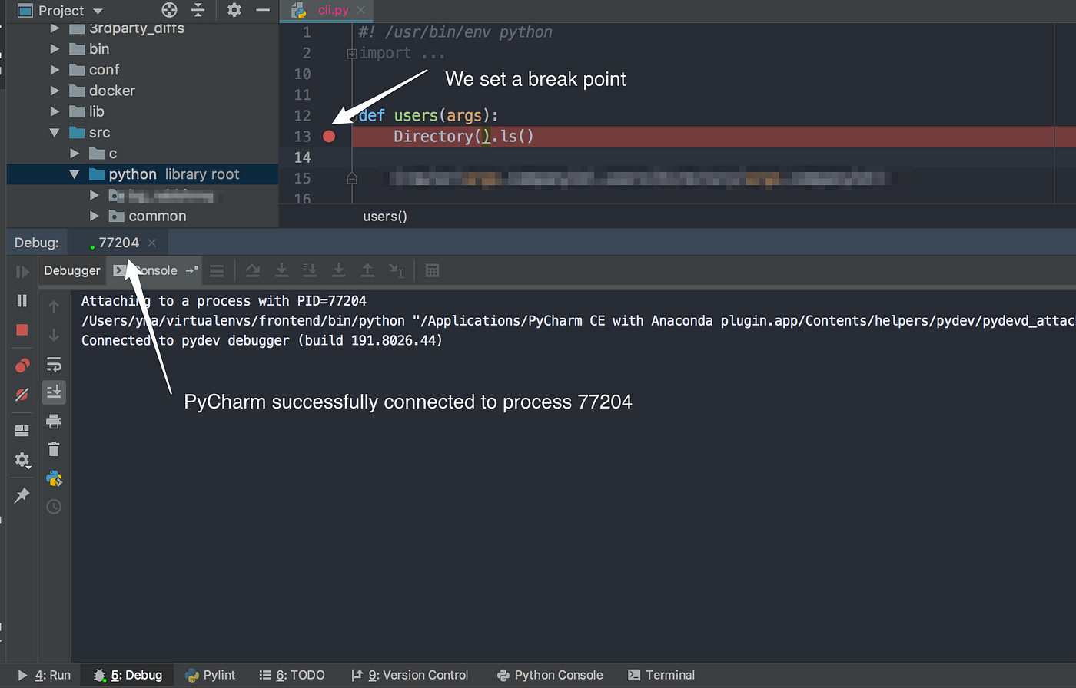Image resolution: width=1076 pixels, height=688 pixels.
Task: Click the Step Out icon
Action: click(367, 270)
